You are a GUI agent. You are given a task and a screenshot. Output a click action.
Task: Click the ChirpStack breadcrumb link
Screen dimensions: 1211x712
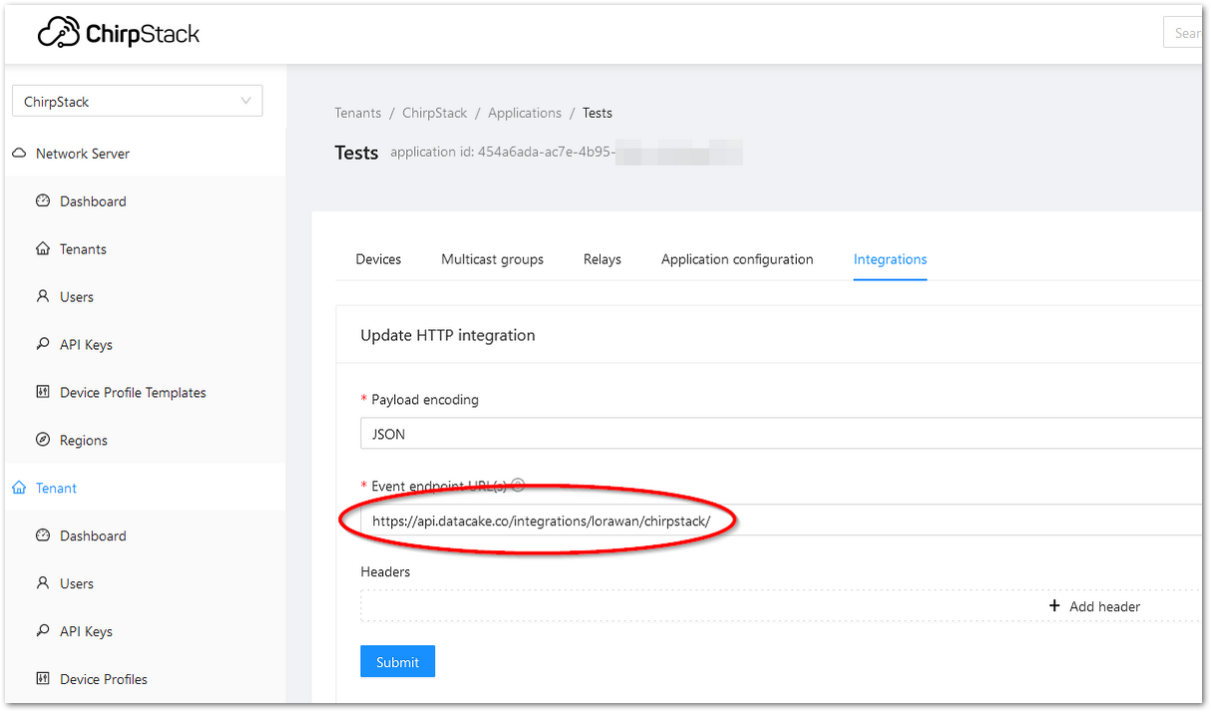point(435,113)
